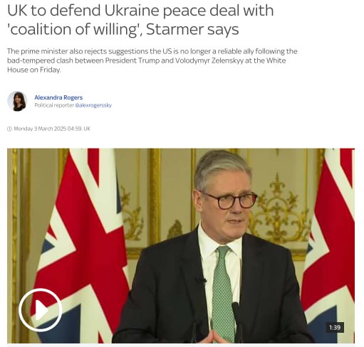The image size is (364, 347).
Task: Click Starmer's glasses in the video frame
Action: coord(229,201)
